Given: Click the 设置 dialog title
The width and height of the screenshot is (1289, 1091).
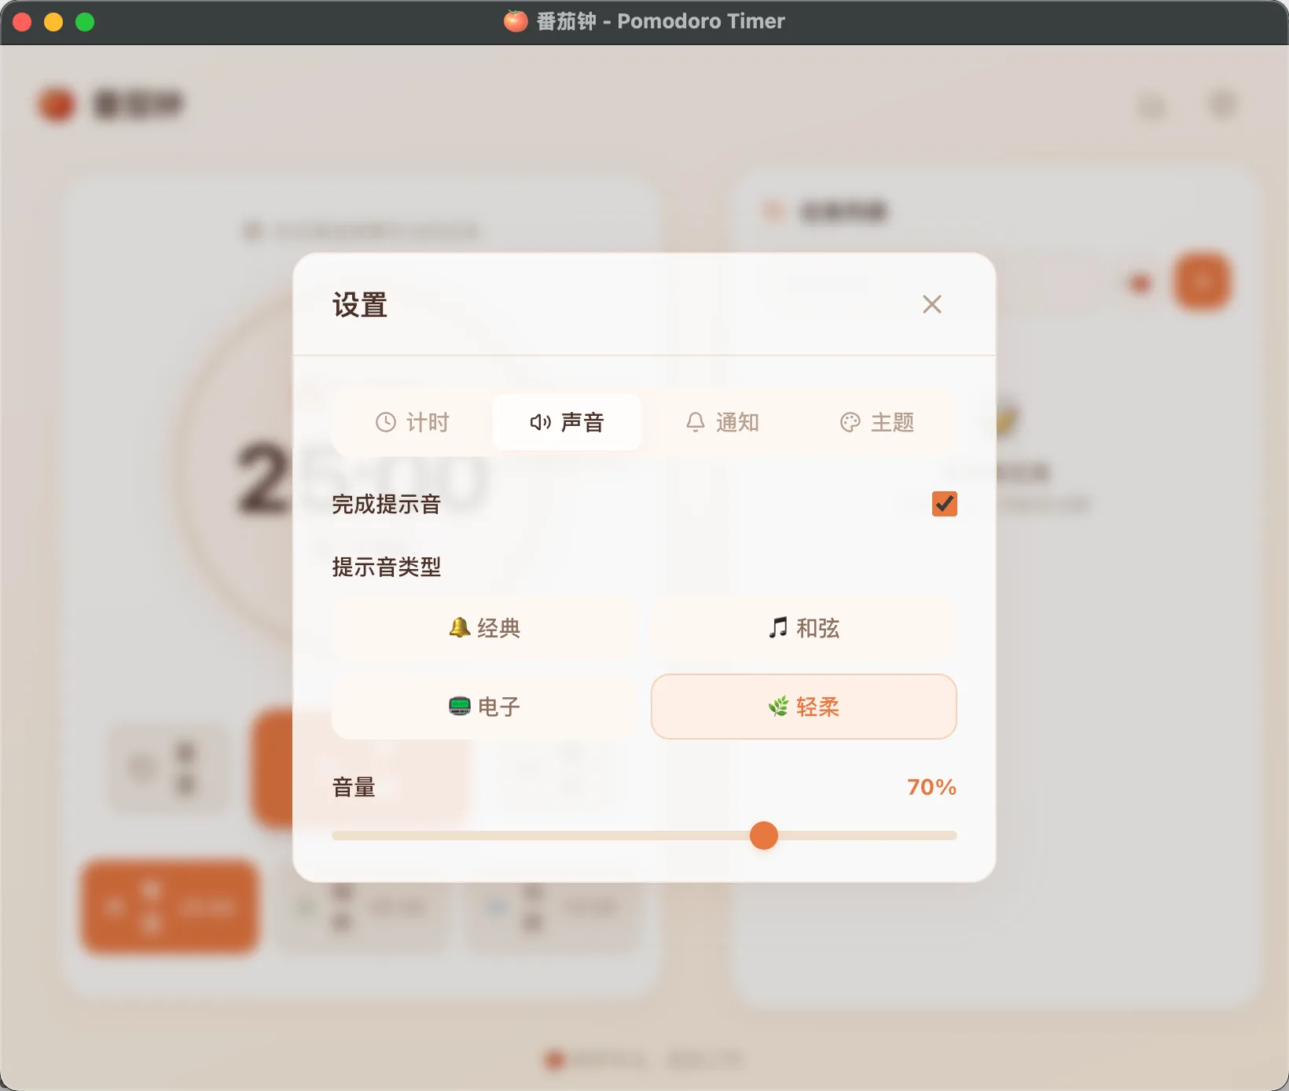Looking at the screenshot, I should point(360,305).
